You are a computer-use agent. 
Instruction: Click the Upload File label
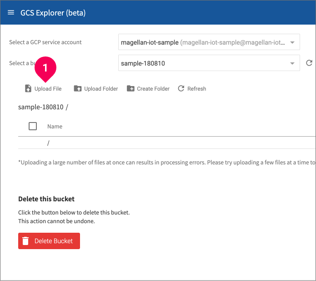[48, 89]
